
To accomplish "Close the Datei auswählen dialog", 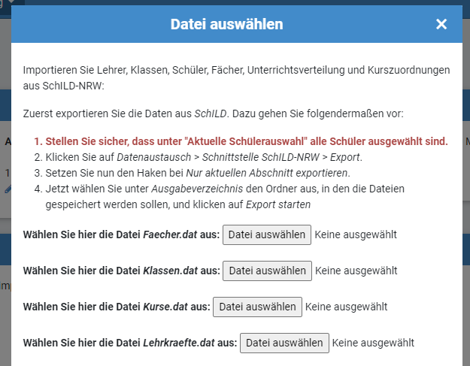I will pos(441,24).
